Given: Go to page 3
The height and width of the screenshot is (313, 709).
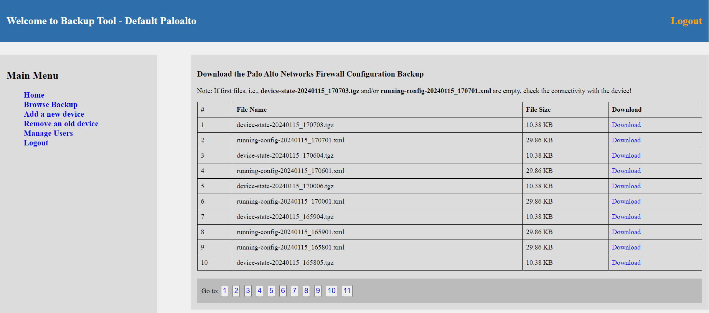Looking at the screenshot, I should pyautogui.click(x=248, y=291).
